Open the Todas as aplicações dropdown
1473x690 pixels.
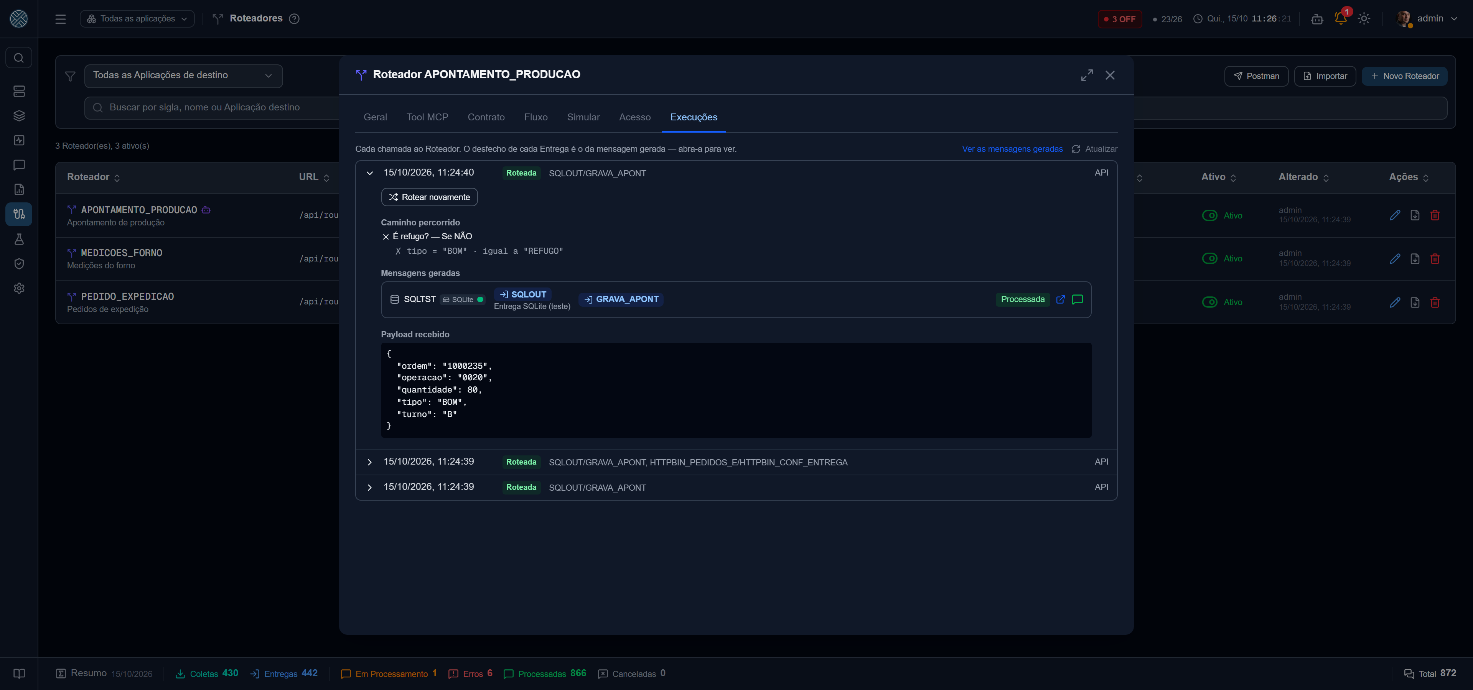pos(137,19)
